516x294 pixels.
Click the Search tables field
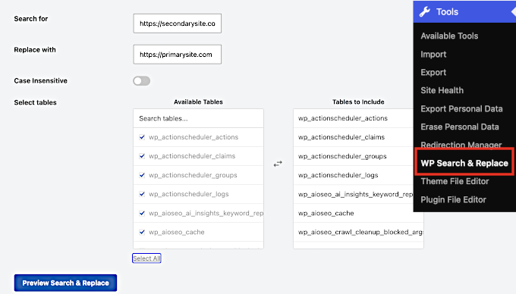click(x=198, y=119)
